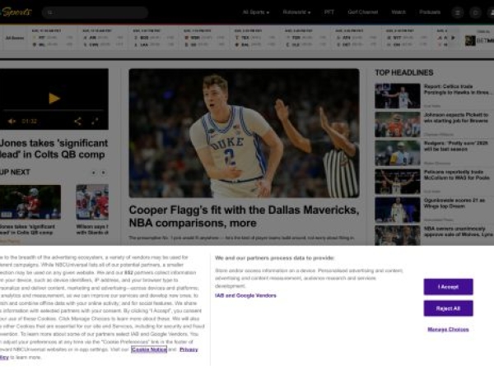Open the Ogunbowale story thumbnail

pos(398,210)
